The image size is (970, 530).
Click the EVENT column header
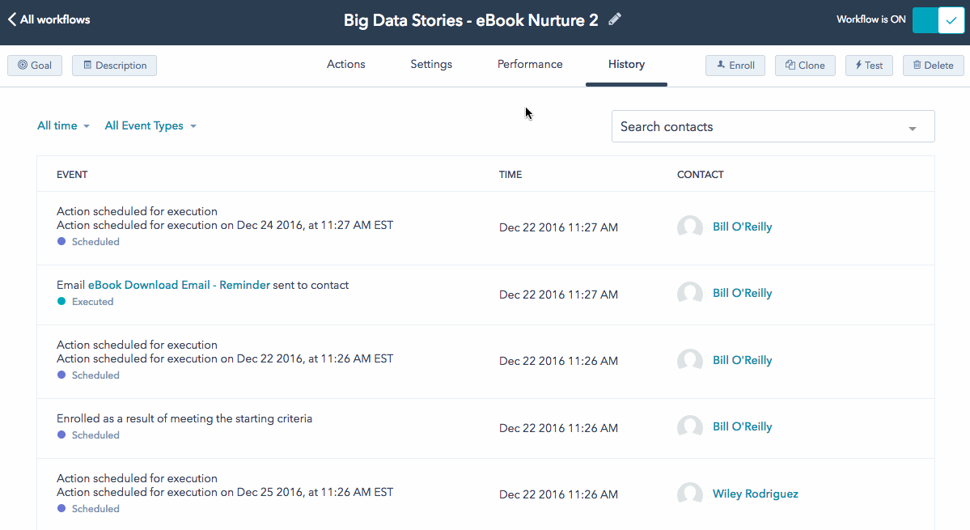click(72, 175)
